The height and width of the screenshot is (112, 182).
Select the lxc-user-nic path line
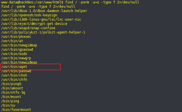click(x=41, y=19)
